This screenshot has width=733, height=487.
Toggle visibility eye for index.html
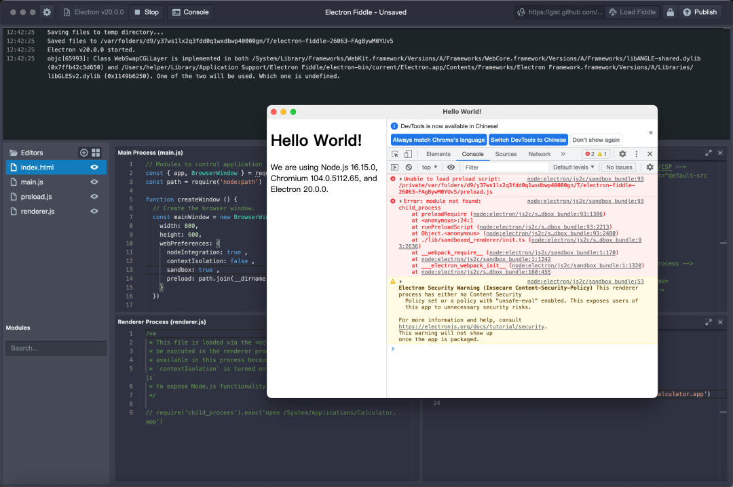click(x=94, y=168)
